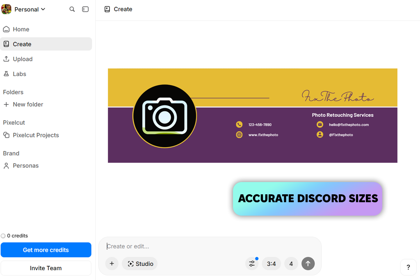Open the help question mark button
Image resolution: width=420 pixels, height=280 pixels.
coord(408,267)
